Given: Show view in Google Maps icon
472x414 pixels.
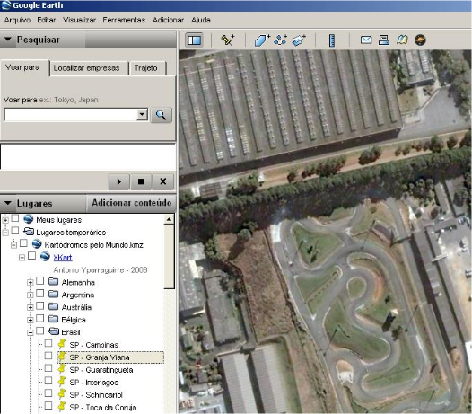Looking at the screenshot, I should (402, 40).
